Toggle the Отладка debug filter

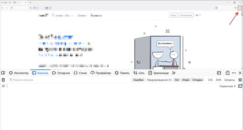click(x=197, y=80)
